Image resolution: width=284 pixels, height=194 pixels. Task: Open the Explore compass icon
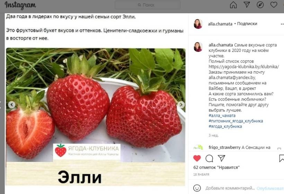click(260, 5)
